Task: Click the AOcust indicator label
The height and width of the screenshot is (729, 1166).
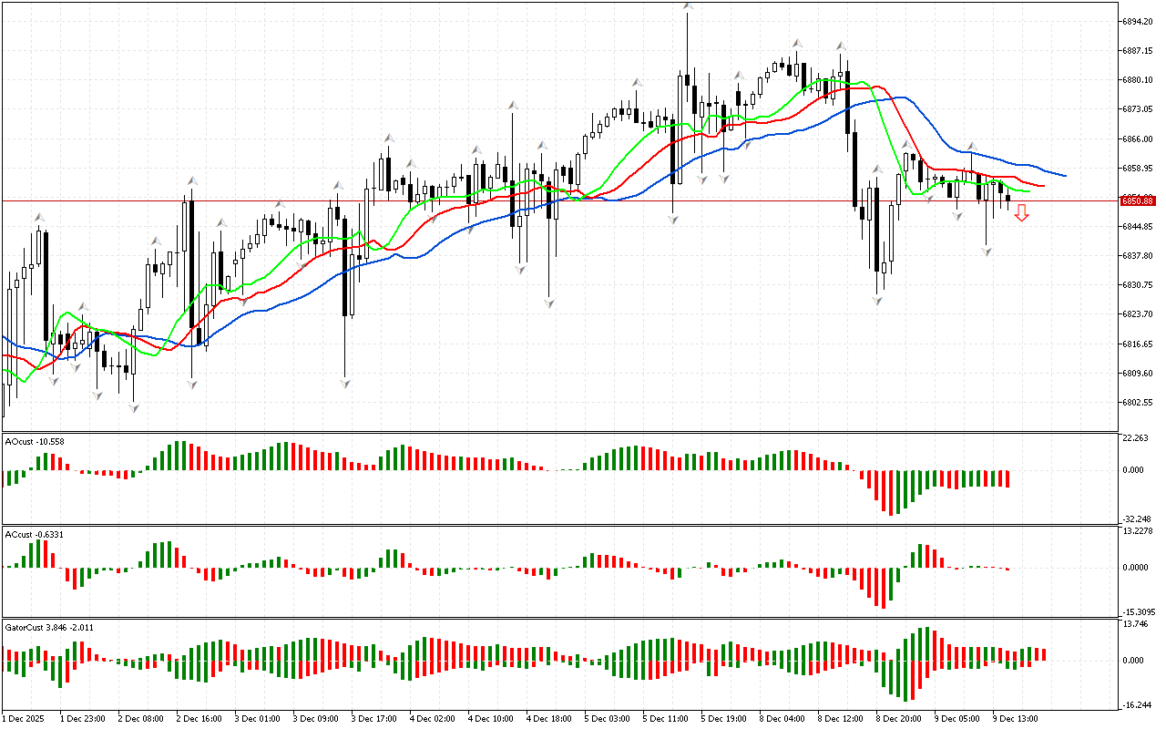Action: point(35,442)
